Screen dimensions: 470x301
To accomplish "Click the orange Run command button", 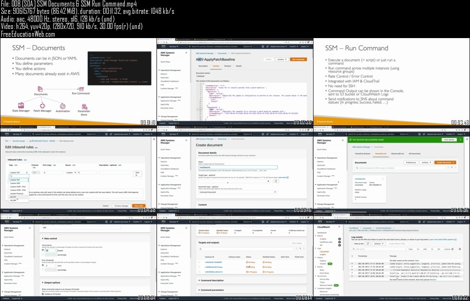I will (x=298, y=59).
